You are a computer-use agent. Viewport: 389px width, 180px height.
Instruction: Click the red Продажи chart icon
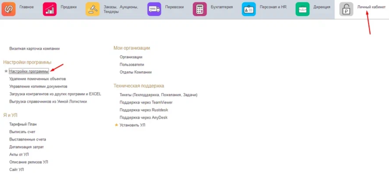[x=50, y=9]
